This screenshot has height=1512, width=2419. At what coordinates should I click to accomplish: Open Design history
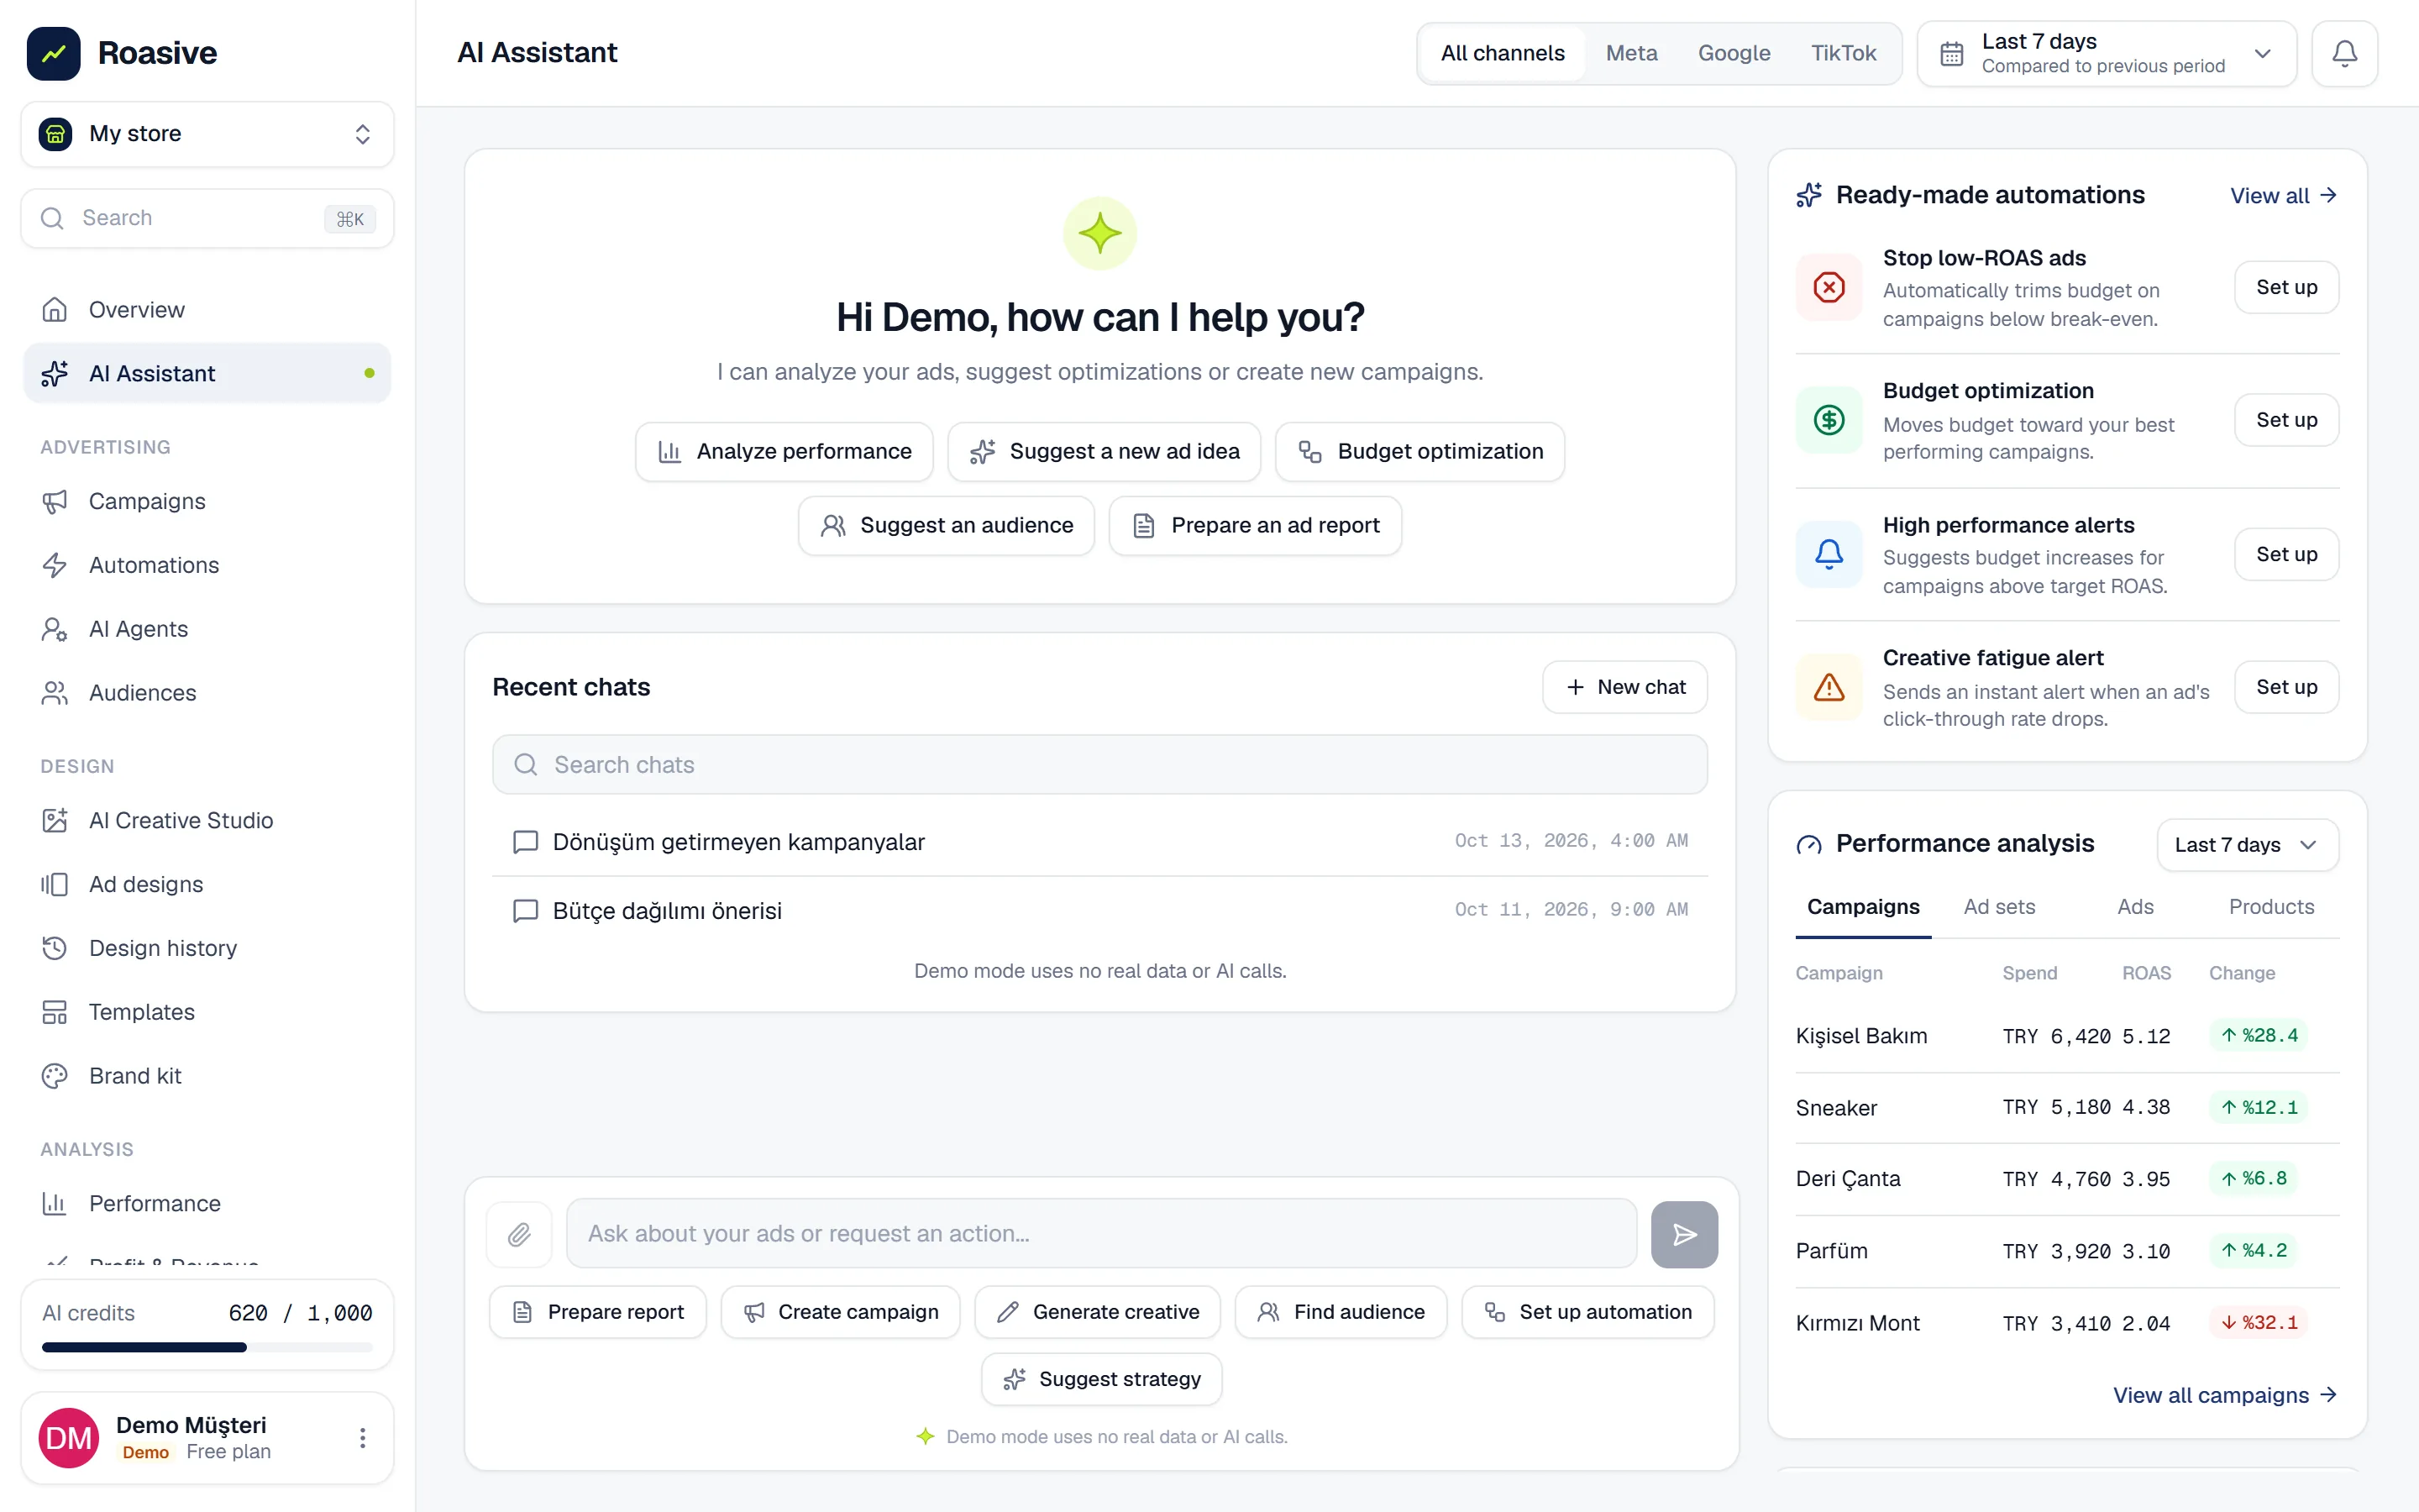pos(207,948)
